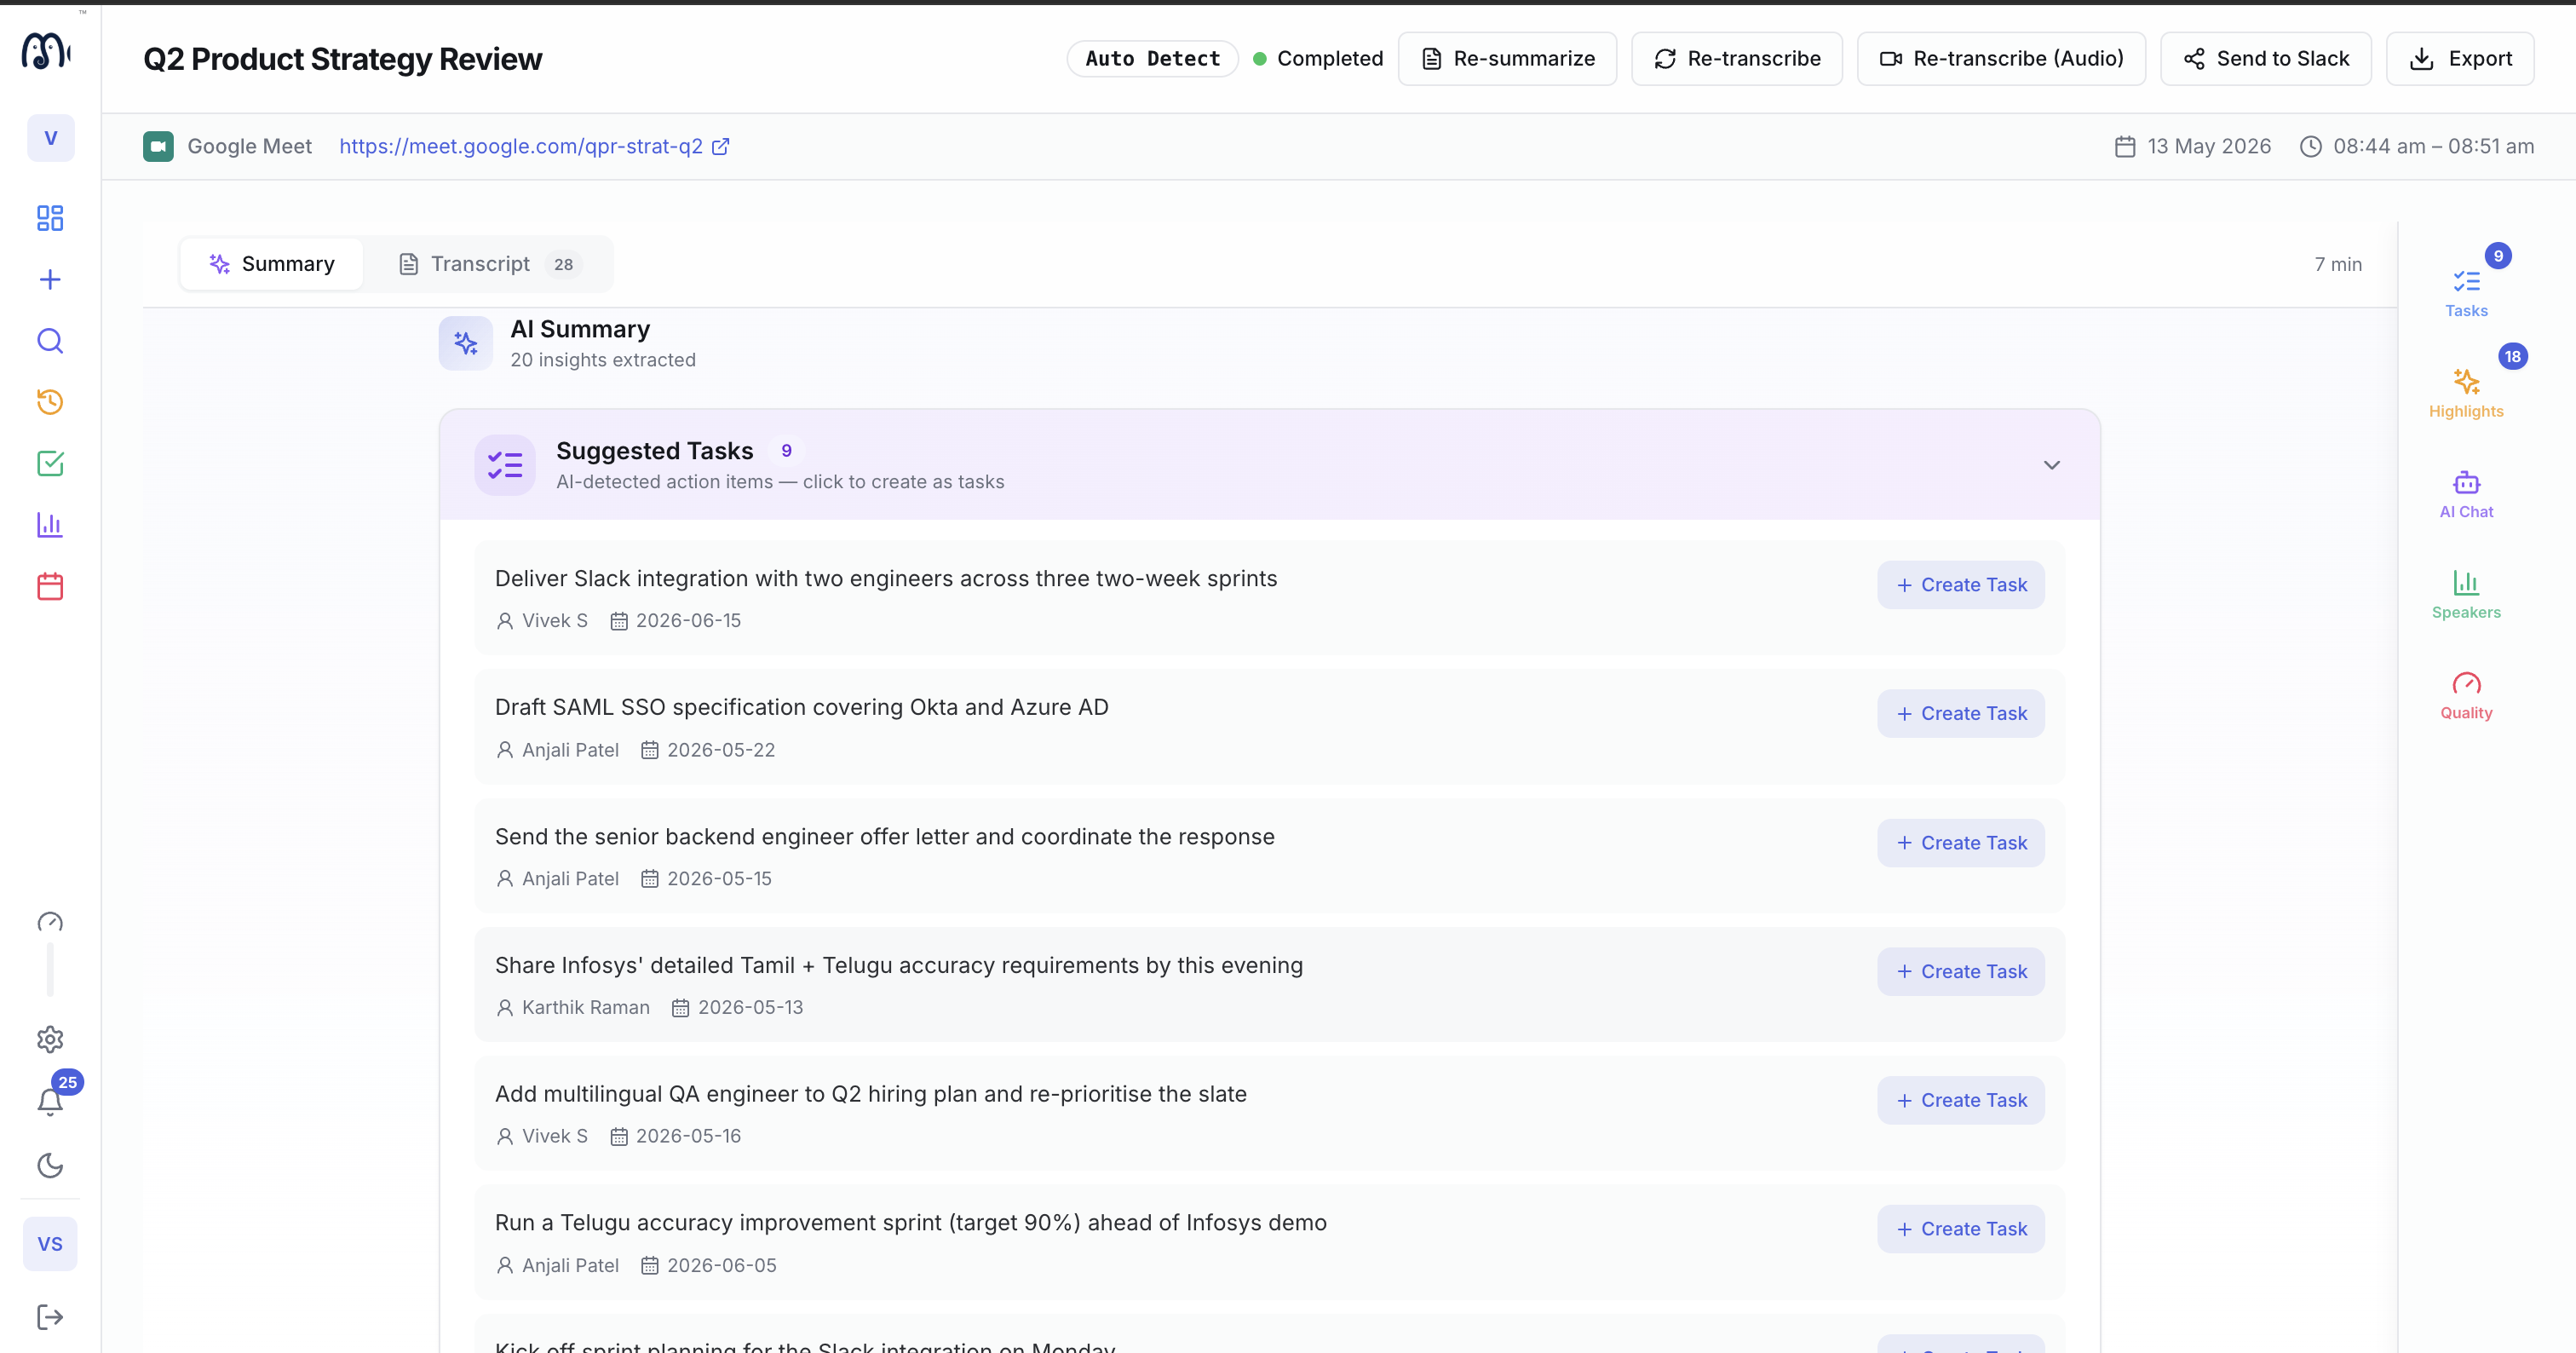Click assignee Vivek S on Slack integration task

coord(542,621)
